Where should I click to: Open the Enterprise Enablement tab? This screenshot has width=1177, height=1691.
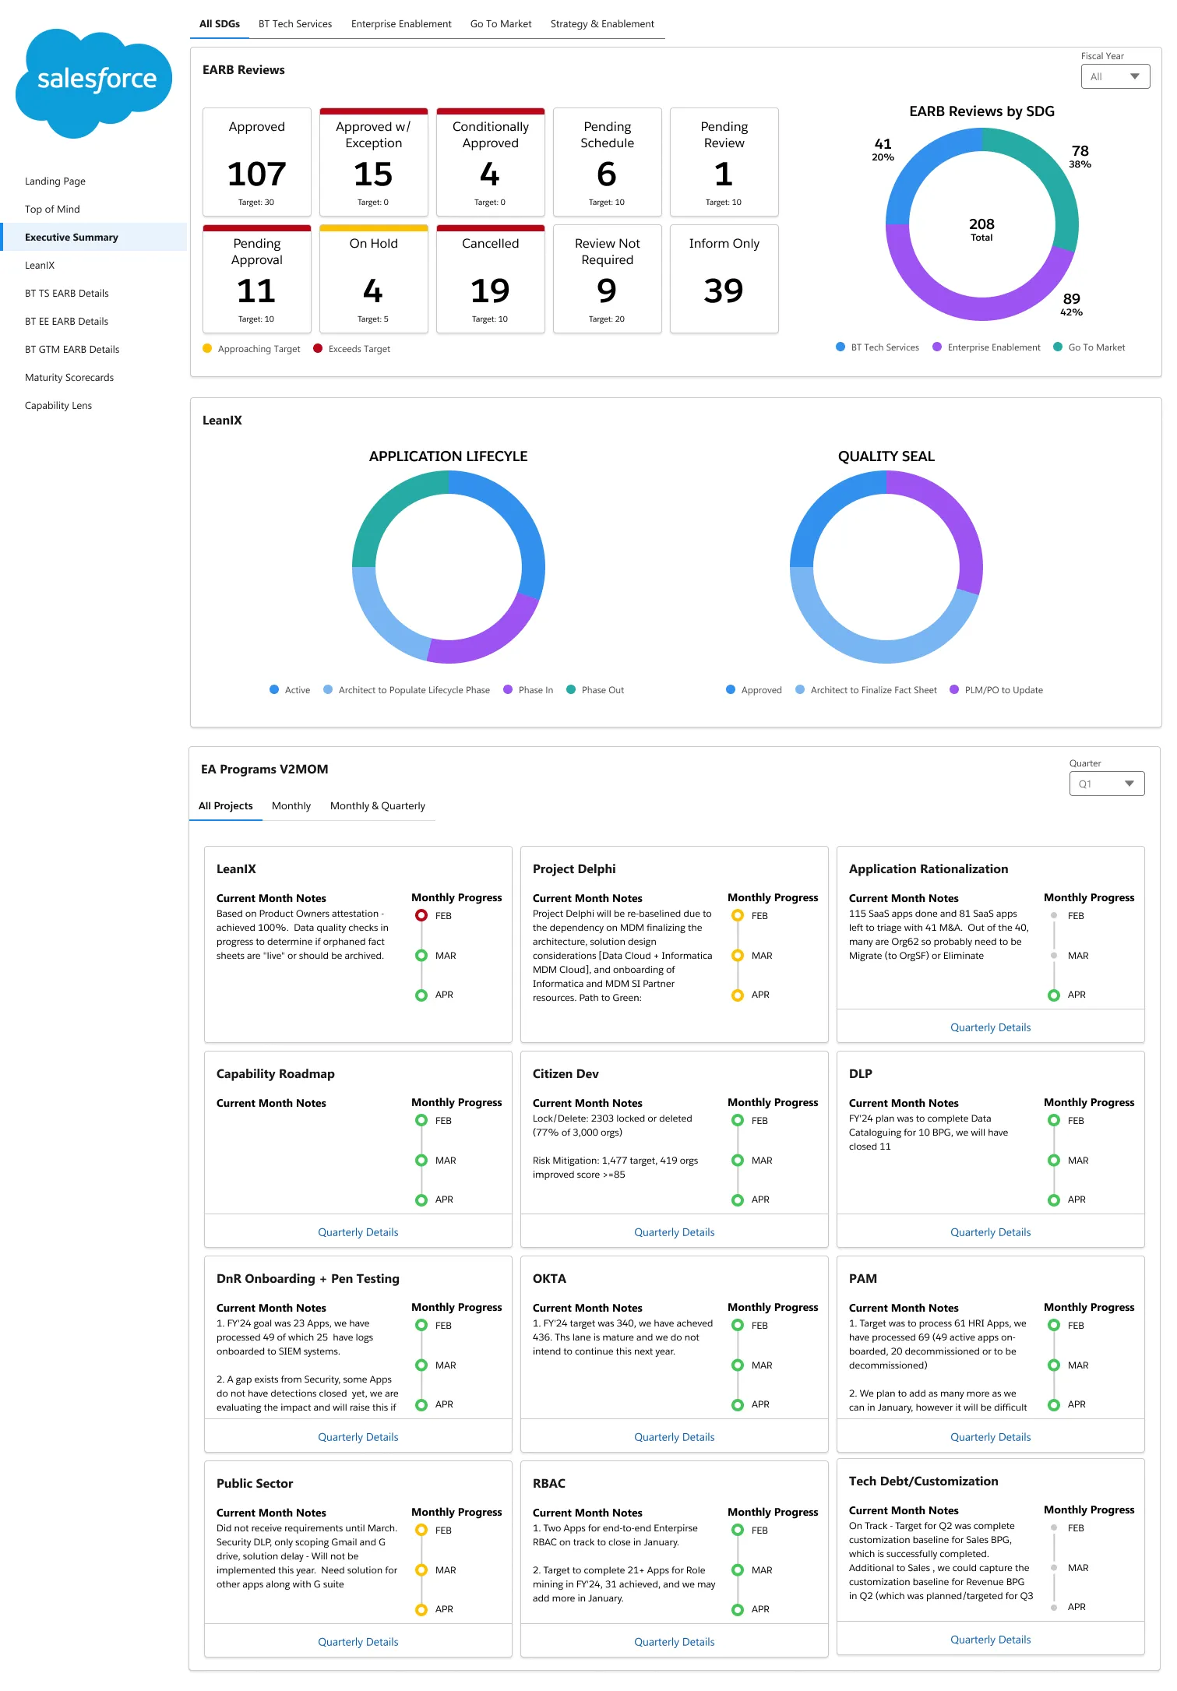tap(401, 24)
